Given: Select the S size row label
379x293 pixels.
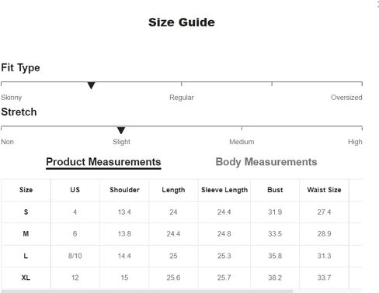Looking at the screenshot, I should point(26,212).
